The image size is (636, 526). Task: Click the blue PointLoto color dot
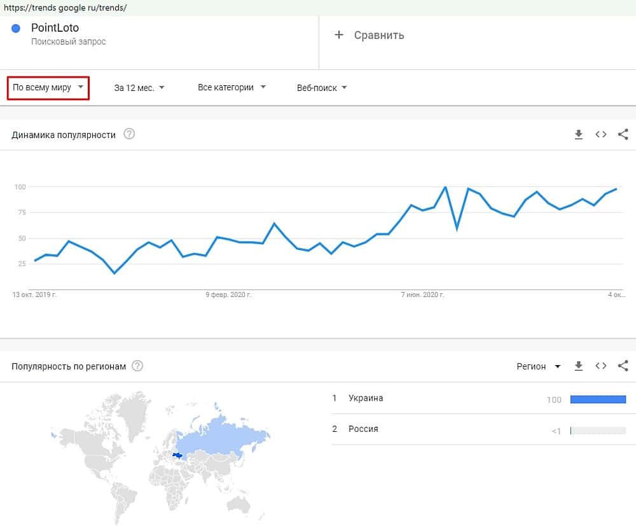[x=17, y=29]
